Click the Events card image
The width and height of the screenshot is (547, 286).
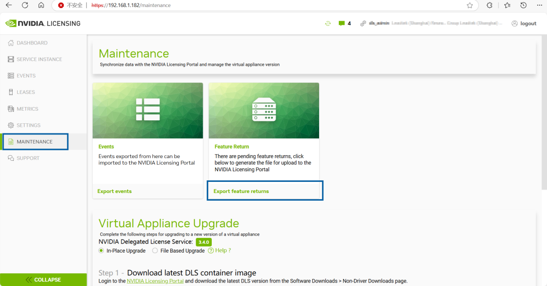point(147,111)
